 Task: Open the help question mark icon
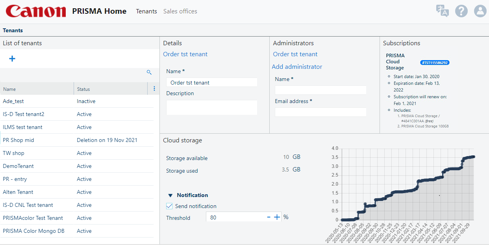(461, 11)
